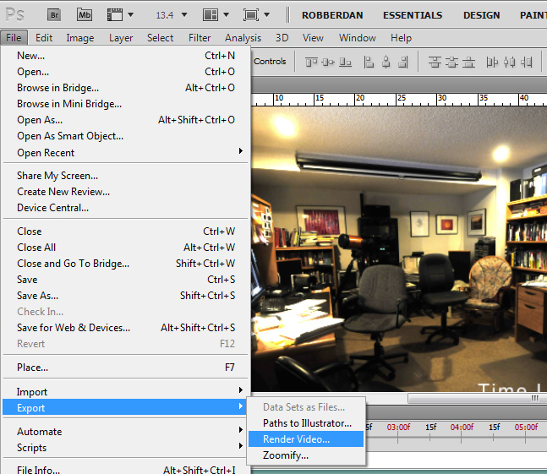Switch to the ESSENTIALS workspace

412,15
